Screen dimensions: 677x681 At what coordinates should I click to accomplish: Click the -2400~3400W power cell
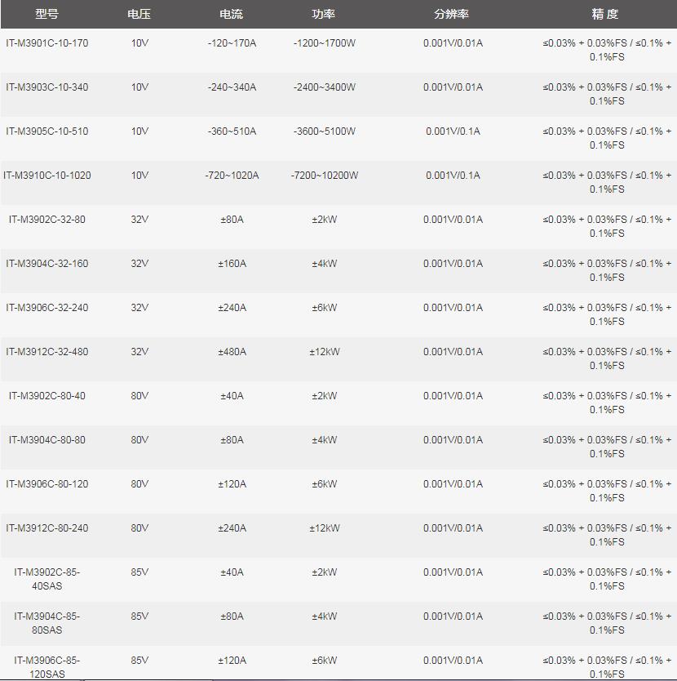pos(324,87)
